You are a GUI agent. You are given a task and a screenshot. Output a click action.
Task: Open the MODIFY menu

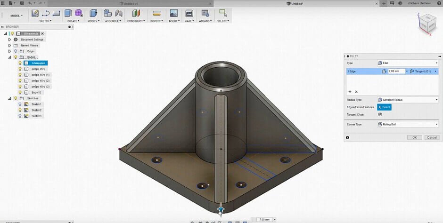point(93,21)
